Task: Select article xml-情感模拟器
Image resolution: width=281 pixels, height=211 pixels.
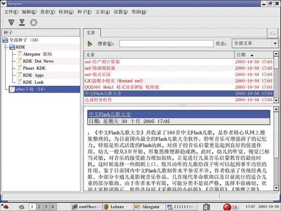Action: [x=179, y=68]
